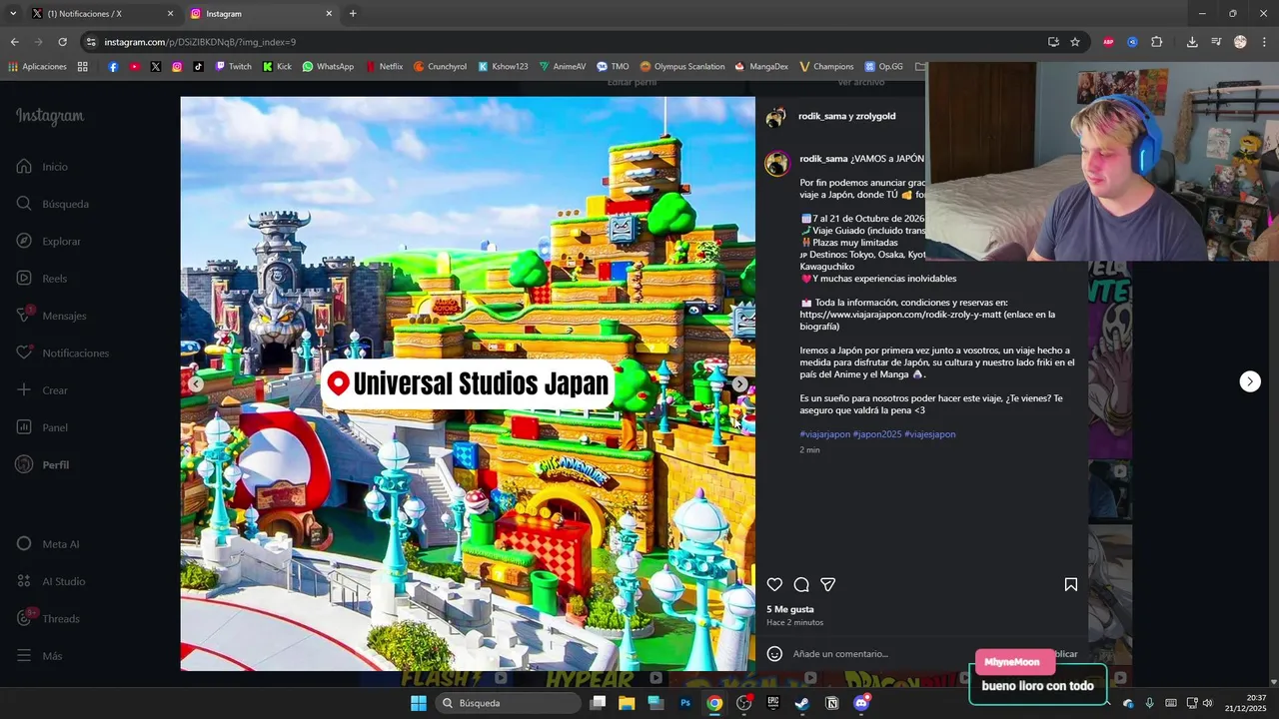Click the address bar URL
Screen dimensions: 1279x719
[x=200, y=42]
